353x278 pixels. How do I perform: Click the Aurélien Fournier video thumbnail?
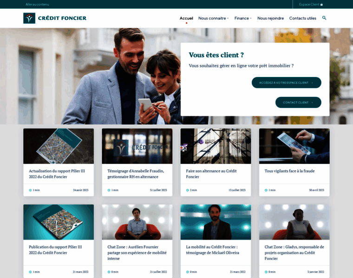137,222
